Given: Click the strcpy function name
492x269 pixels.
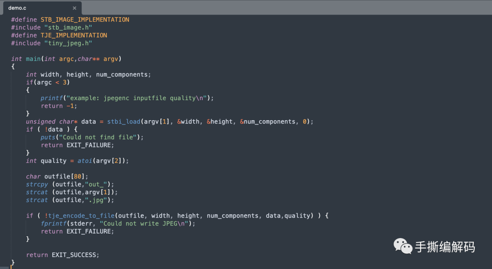Looking at the screenshot, I should (37, 184).
